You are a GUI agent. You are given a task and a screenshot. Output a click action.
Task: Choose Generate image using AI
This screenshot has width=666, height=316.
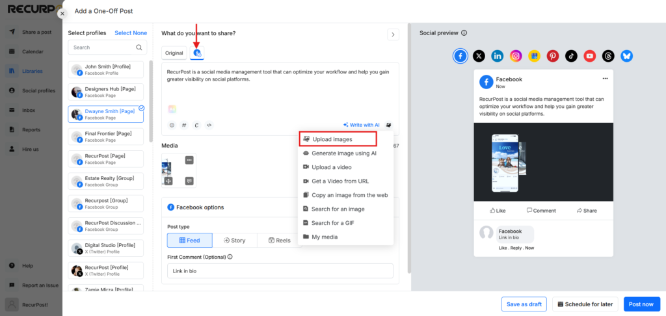[x=345, y=153]
